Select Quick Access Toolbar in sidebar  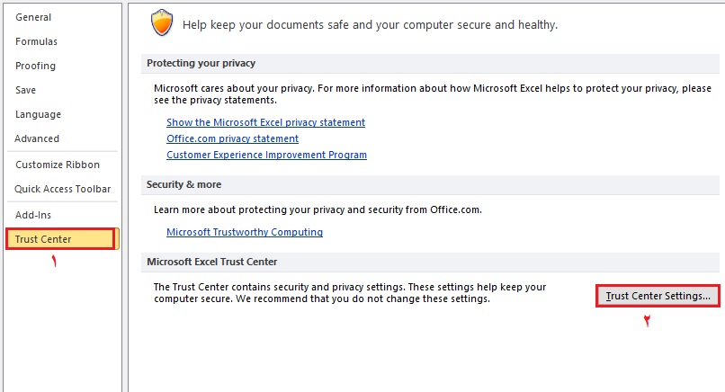(62, 189)
